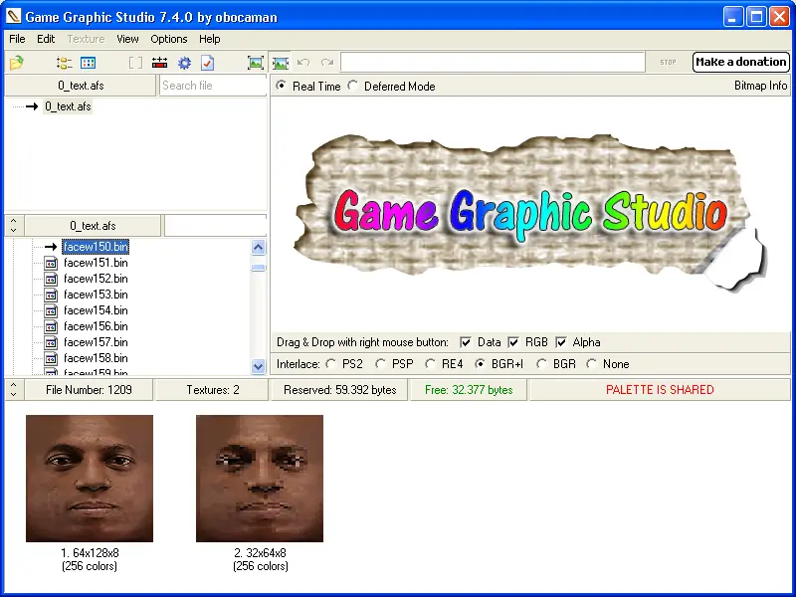Select the PS2 interlace option
Screen dimensions: 796x597
331,364
